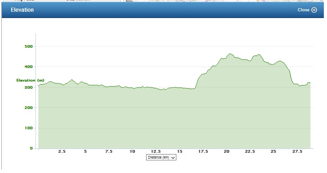Click the 5 distance axis label
Image resolution: width=327 pixels, height=173 pixels.
point(85,151)
